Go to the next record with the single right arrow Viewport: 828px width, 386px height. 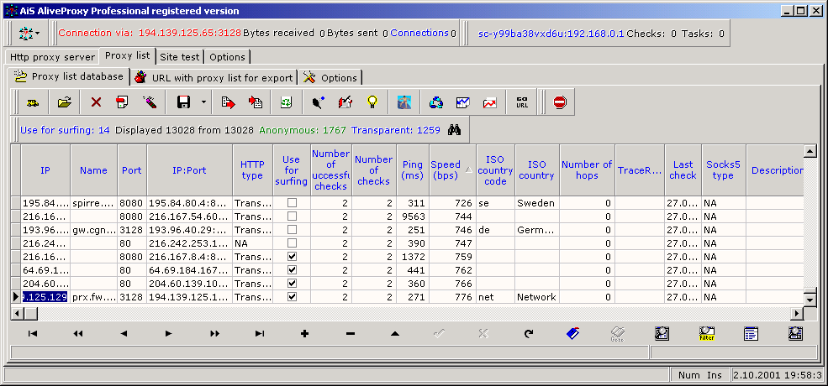point(168,333)
